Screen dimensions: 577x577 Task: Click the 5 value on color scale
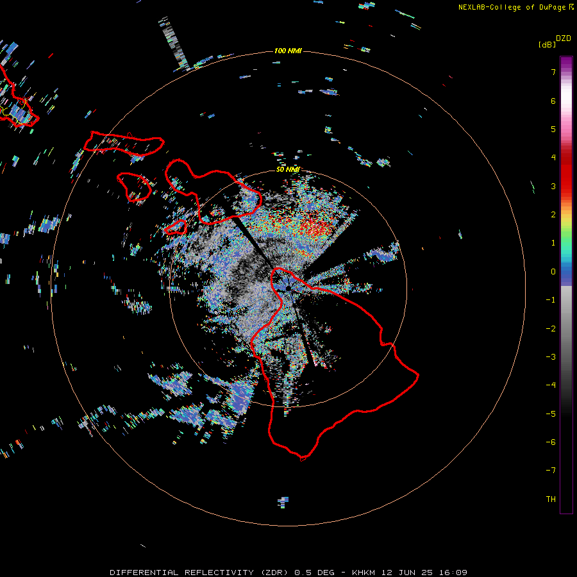point(553,129)
